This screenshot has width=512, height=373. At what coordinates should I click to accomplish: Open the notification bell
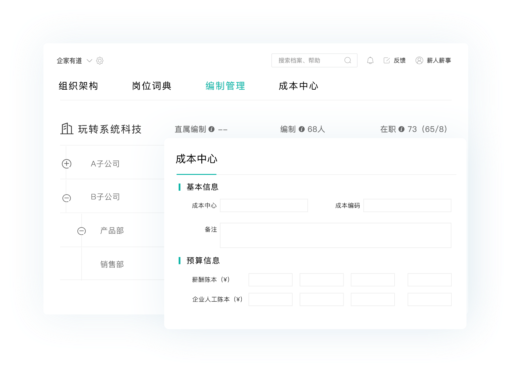click(x=370, y=60)
